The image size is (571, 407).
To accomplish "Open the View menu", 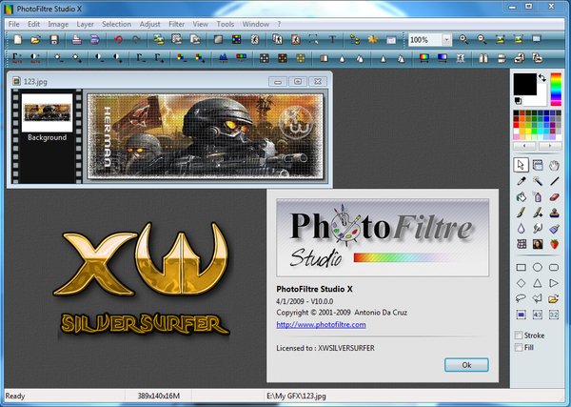I will click(200, 24).
